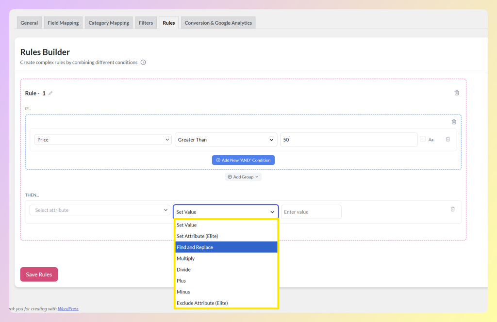This screenshot has height=322, width=497.
Task: Open Conversion & Google Analytics tab
Action: 218,23
